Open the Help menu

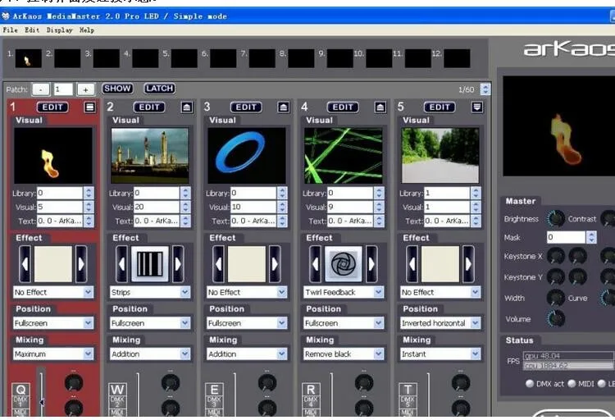(87, 30)
